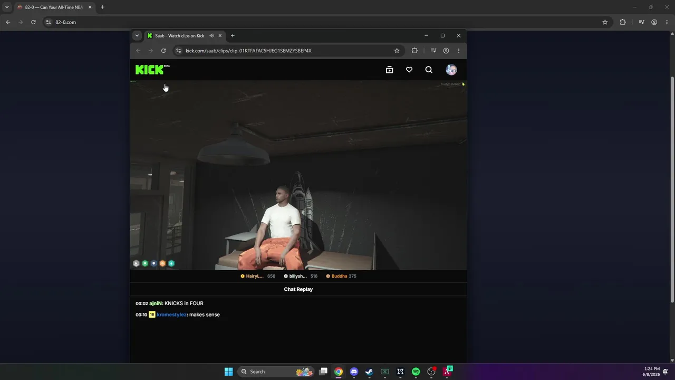Click the "KNICKS in FOUR" chat message

point(184,303)
